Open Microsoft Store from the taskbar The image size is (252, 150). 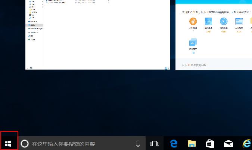(210, 144)
